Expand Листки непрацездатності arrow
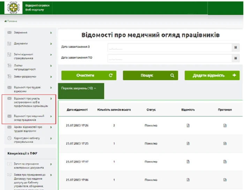244x190 pixels. 51,66
